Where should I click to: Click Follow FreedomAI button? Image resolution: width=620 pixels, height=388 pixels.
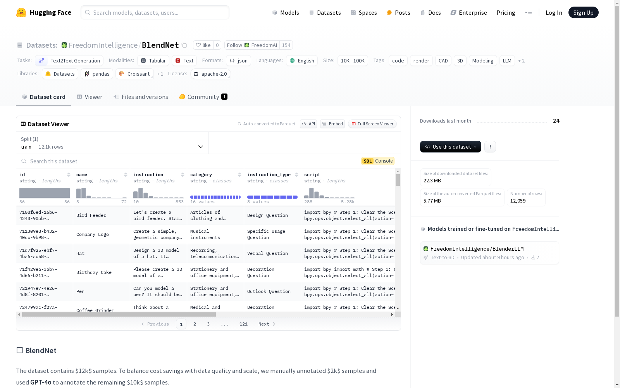click(252, 45)
